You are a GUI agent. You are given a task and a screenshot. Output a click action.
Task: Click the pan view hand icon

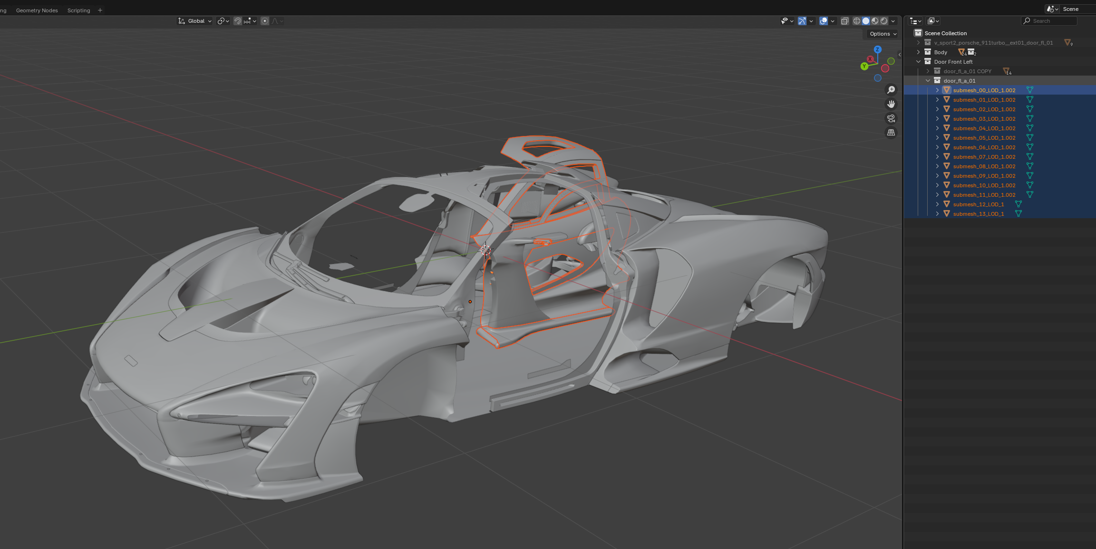tap(891, 104)
